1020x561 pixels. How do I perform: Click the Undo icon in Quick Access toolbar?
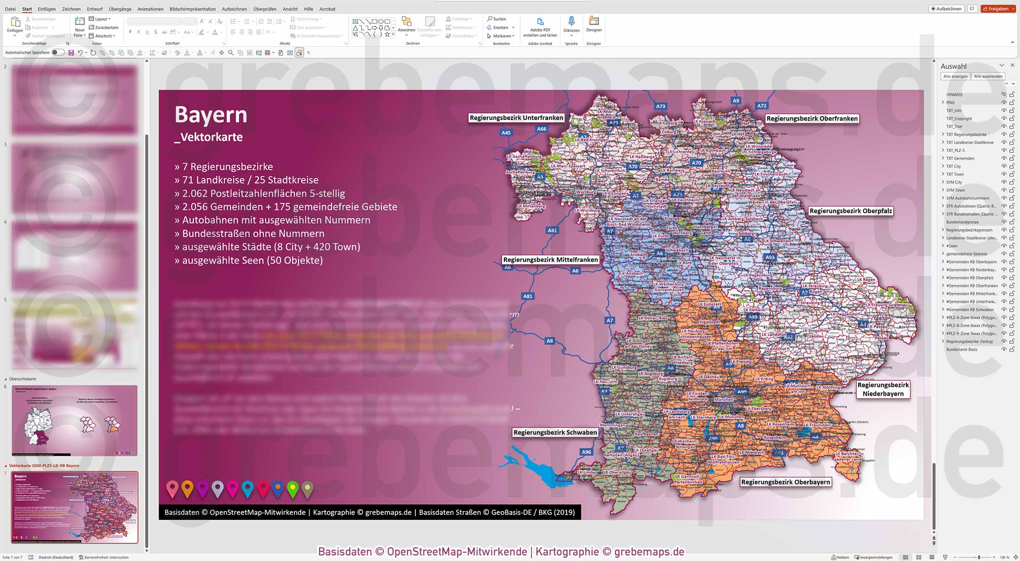click(x=81, y=52)
